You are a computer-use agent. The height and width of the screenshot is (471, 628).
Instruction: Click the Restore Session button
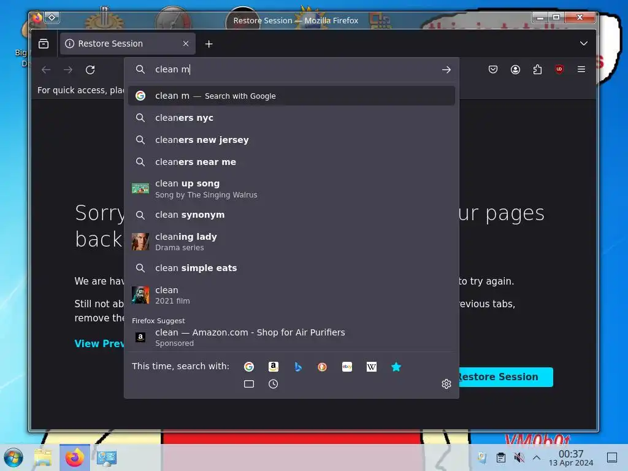click(506, 377)
